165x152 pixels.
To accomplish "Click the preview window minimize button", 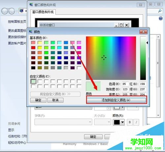I will (x=116, y=25).
